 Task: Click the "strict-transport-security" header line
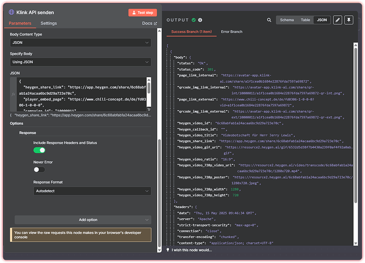218,225
